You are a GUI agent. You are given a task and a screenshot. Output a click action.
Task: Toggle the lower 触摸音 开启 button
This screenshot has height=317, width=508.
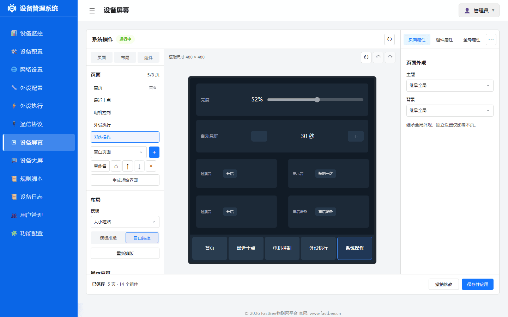pos(230,212)
